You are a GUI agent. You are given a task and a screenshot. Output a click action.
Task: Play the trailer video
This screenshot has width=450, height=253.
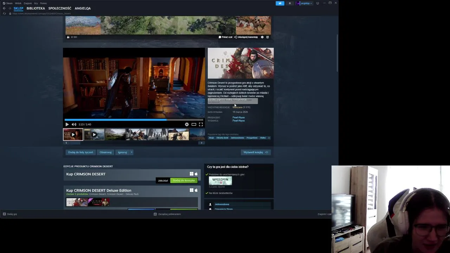pyautogui.click(x=67, y=124)
